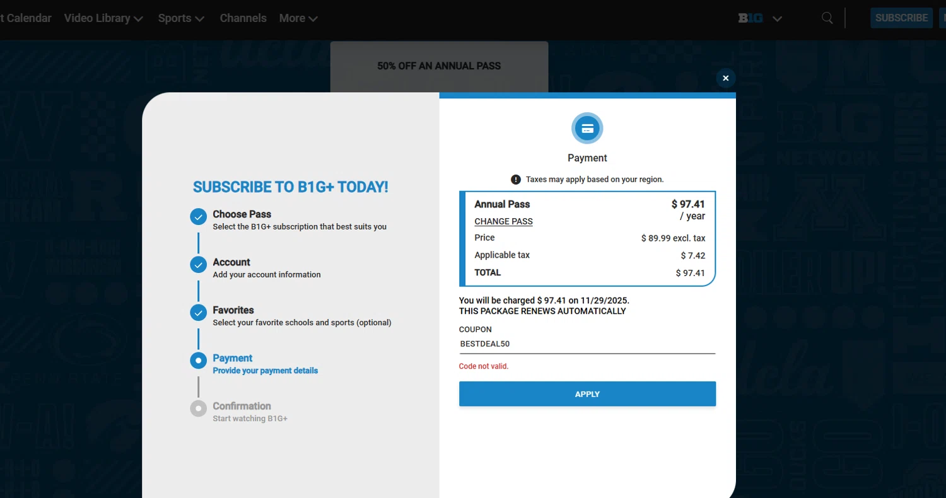Click the '$ 89.99 excl. tax' price value
Image resolution: width=946 pixels, height=498 pixels.
click(673, 238)
